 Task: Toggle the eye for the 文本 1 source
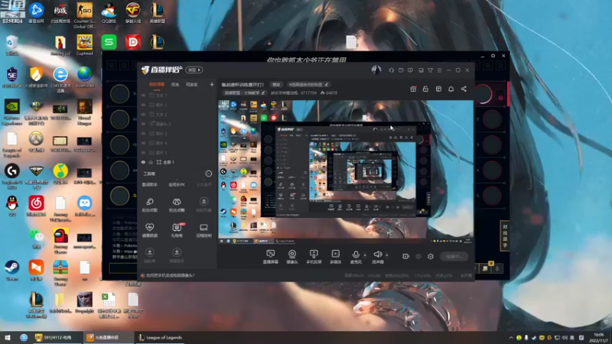(143, 95)
